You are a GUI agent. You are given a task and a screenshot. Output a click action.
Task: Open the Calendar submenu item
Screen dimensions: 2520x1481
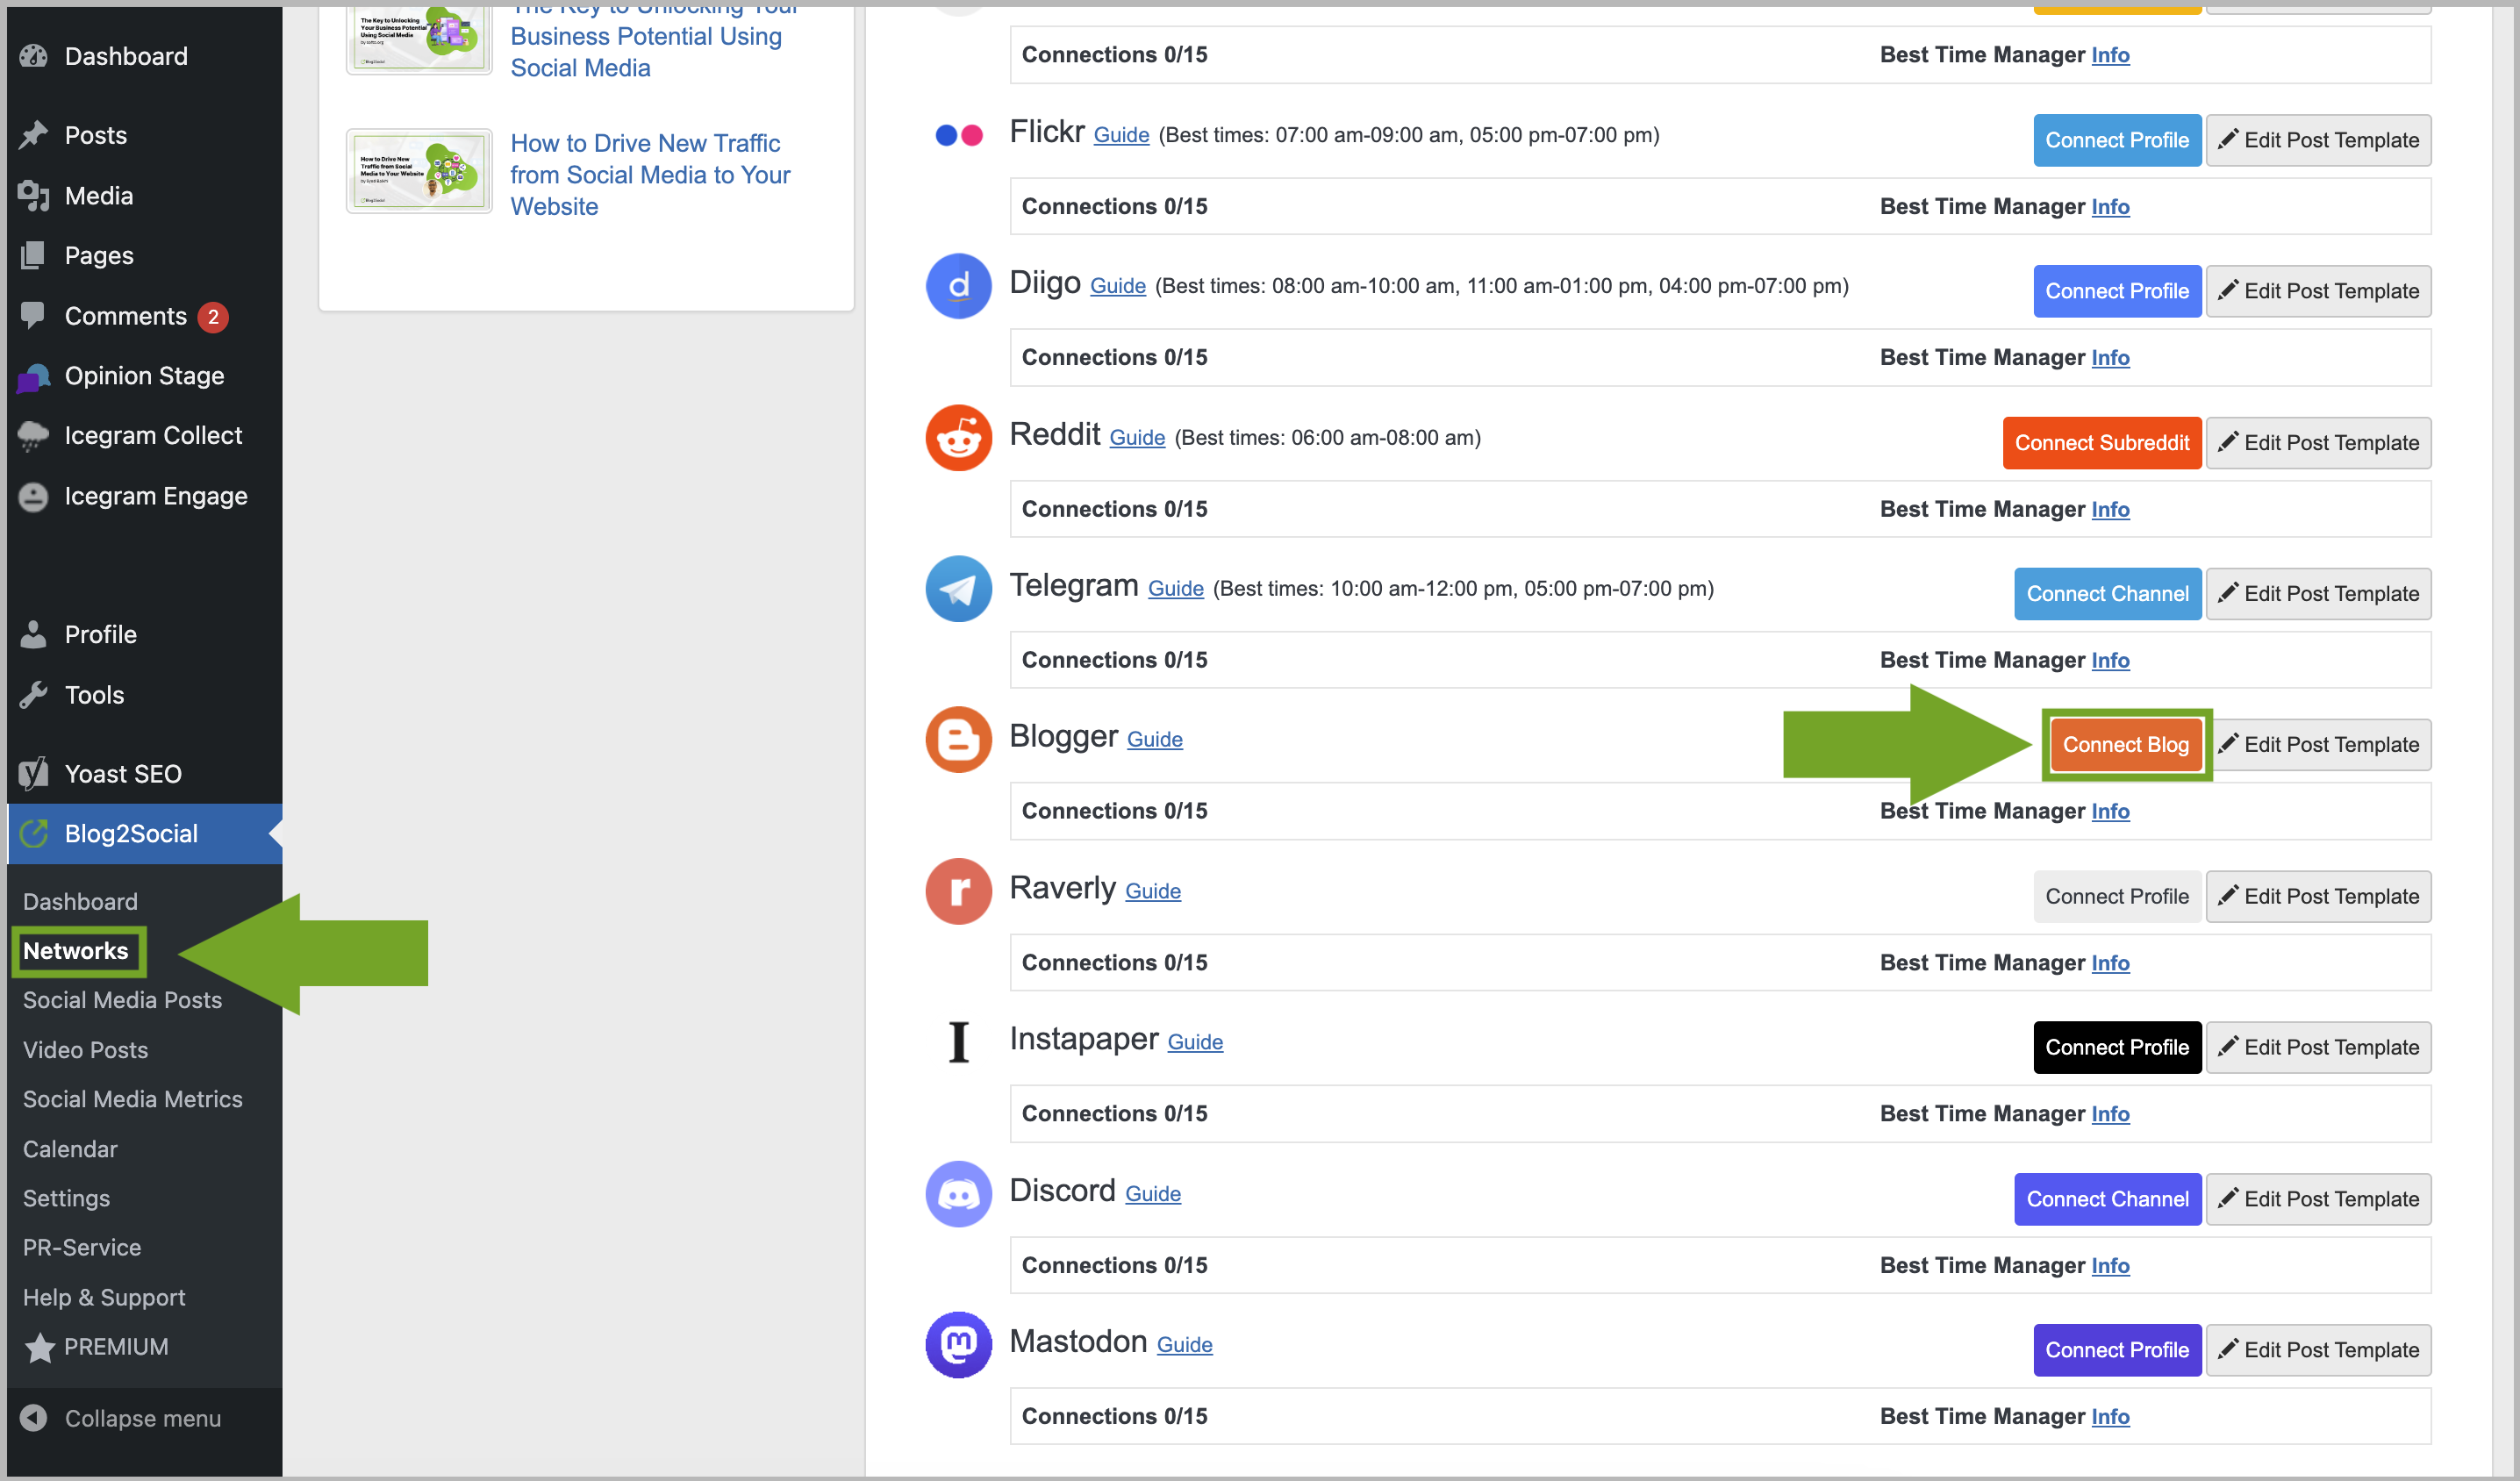[x=70, y=1149]
